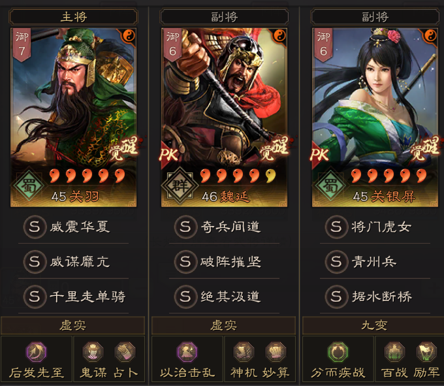The height and width of the screenshot is (386, 444).
Task: Open 关羽 general portrait card
Action: click(x=74, y=118)
